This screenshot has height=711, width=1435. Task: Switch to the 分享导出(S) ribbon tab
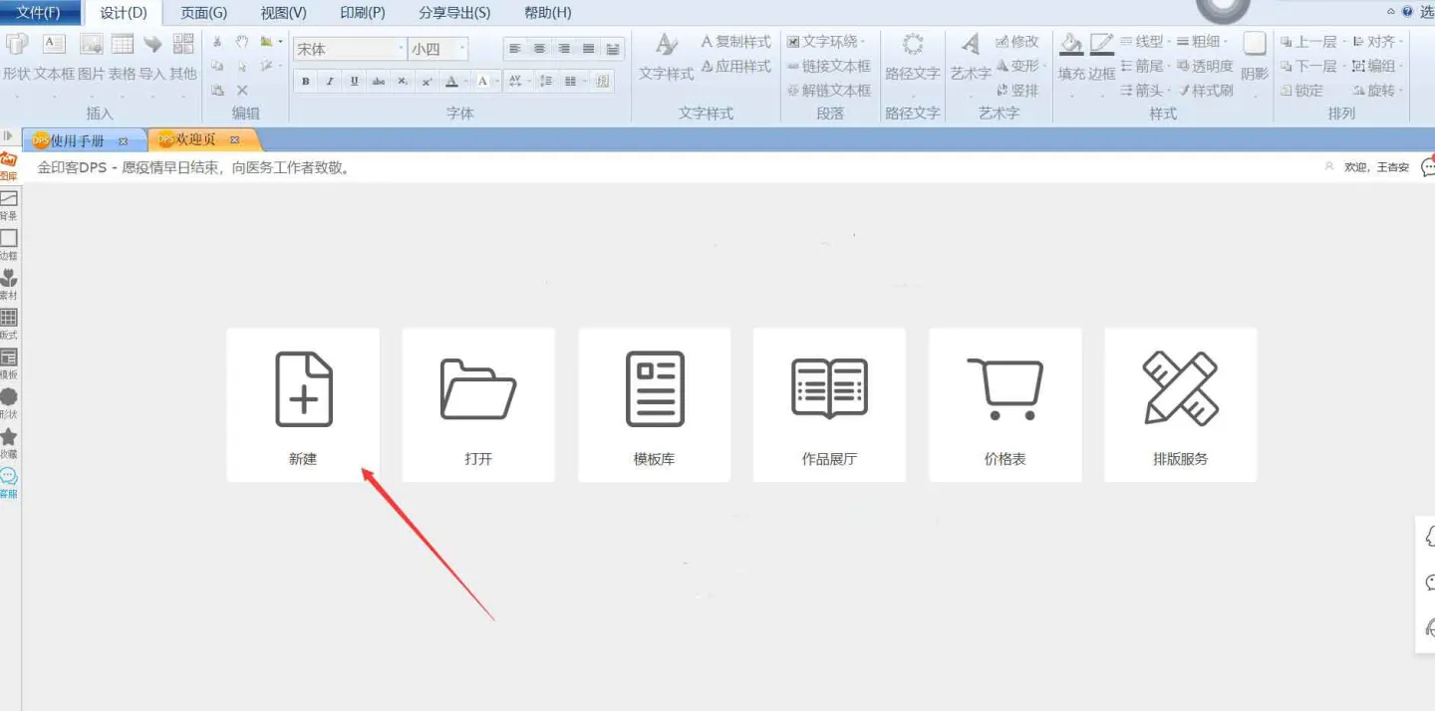point(454,13)
